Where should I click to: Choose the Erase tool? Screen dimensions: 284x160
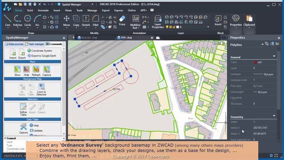coord(122,20)
